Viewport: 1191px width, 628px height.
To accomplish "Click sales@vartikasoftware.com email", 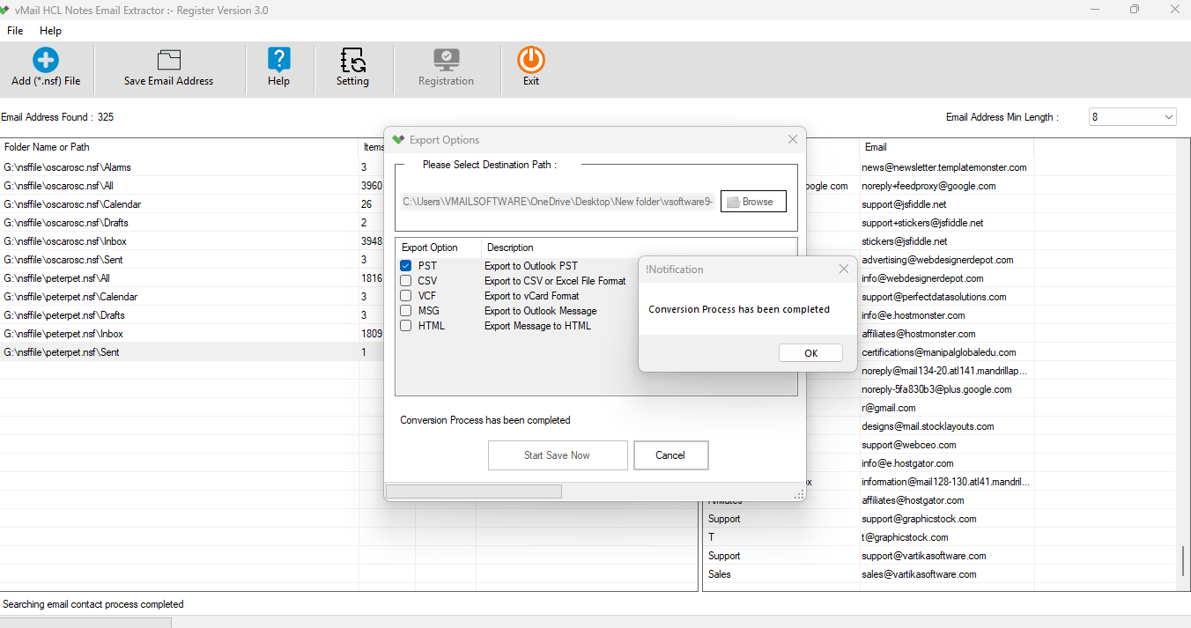I will pyautogui.click(x=919, y=574).
